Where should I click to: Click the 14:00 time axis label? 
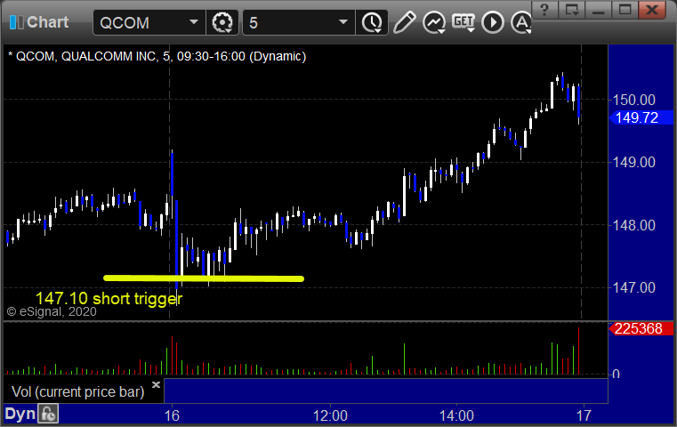456,415
